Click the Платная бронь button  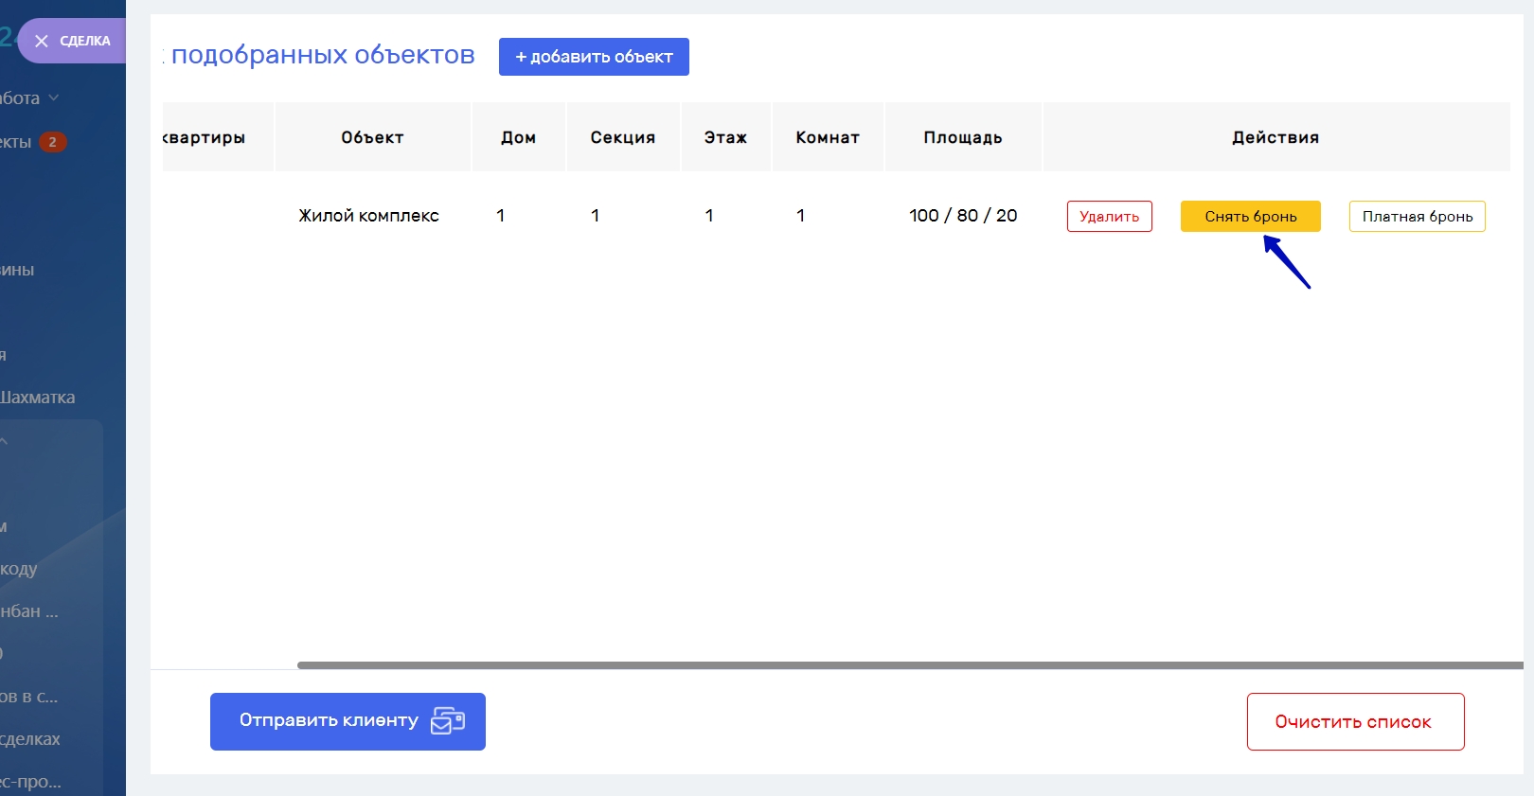pyautogui.click(x=1418, y=216)
